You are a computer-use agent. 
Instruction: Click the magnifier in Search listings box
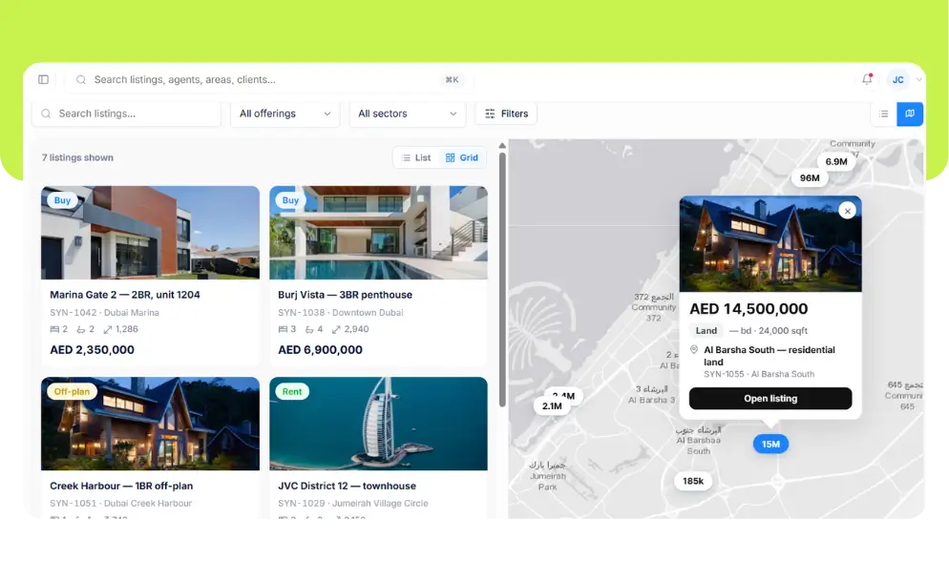pyautogui.click(x=46, y=114)
